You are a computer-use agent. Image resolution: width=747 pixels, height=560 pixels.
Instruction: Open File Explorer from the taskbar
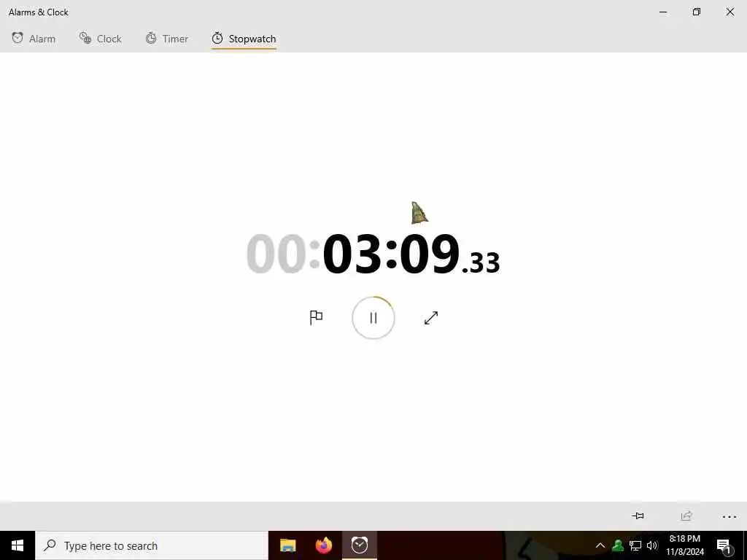tap(287, 545)
